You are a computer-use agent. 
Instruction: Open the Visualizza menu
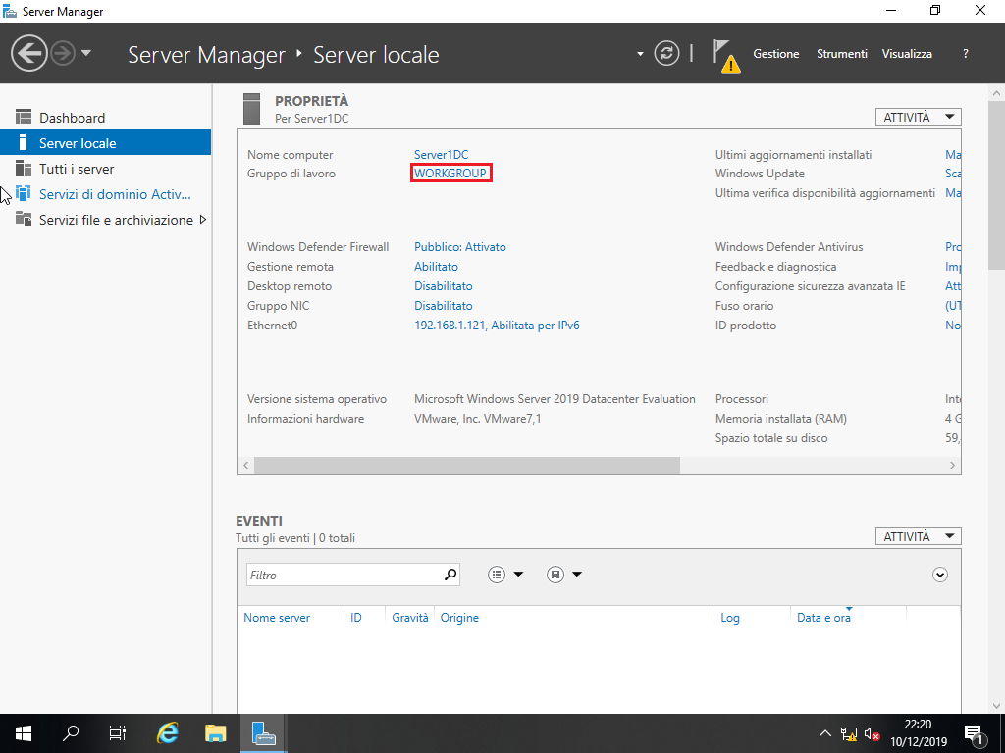[x=907, y=54]
